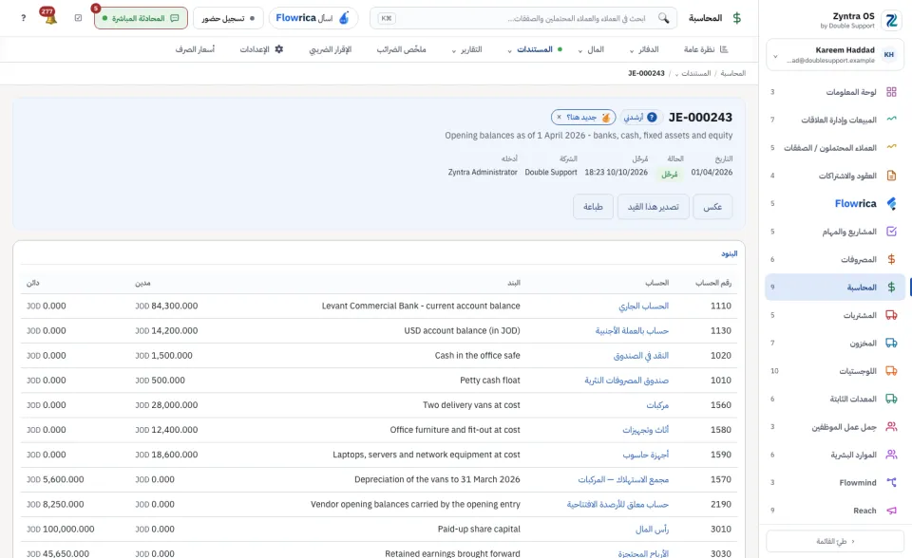Image resolution: width=912 pixels, height=558 pixels.
Task: Click the أرشدني guide me badge
Action: click(640, 118)
